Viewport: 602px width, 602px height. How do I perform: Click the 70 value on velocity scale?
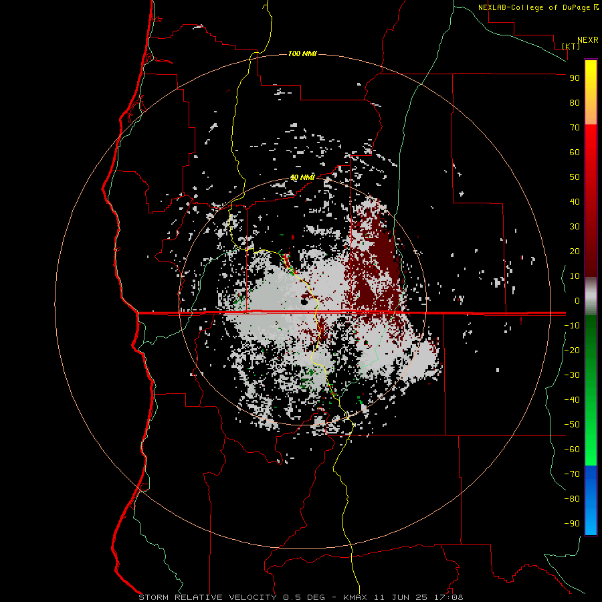(575, 128)
